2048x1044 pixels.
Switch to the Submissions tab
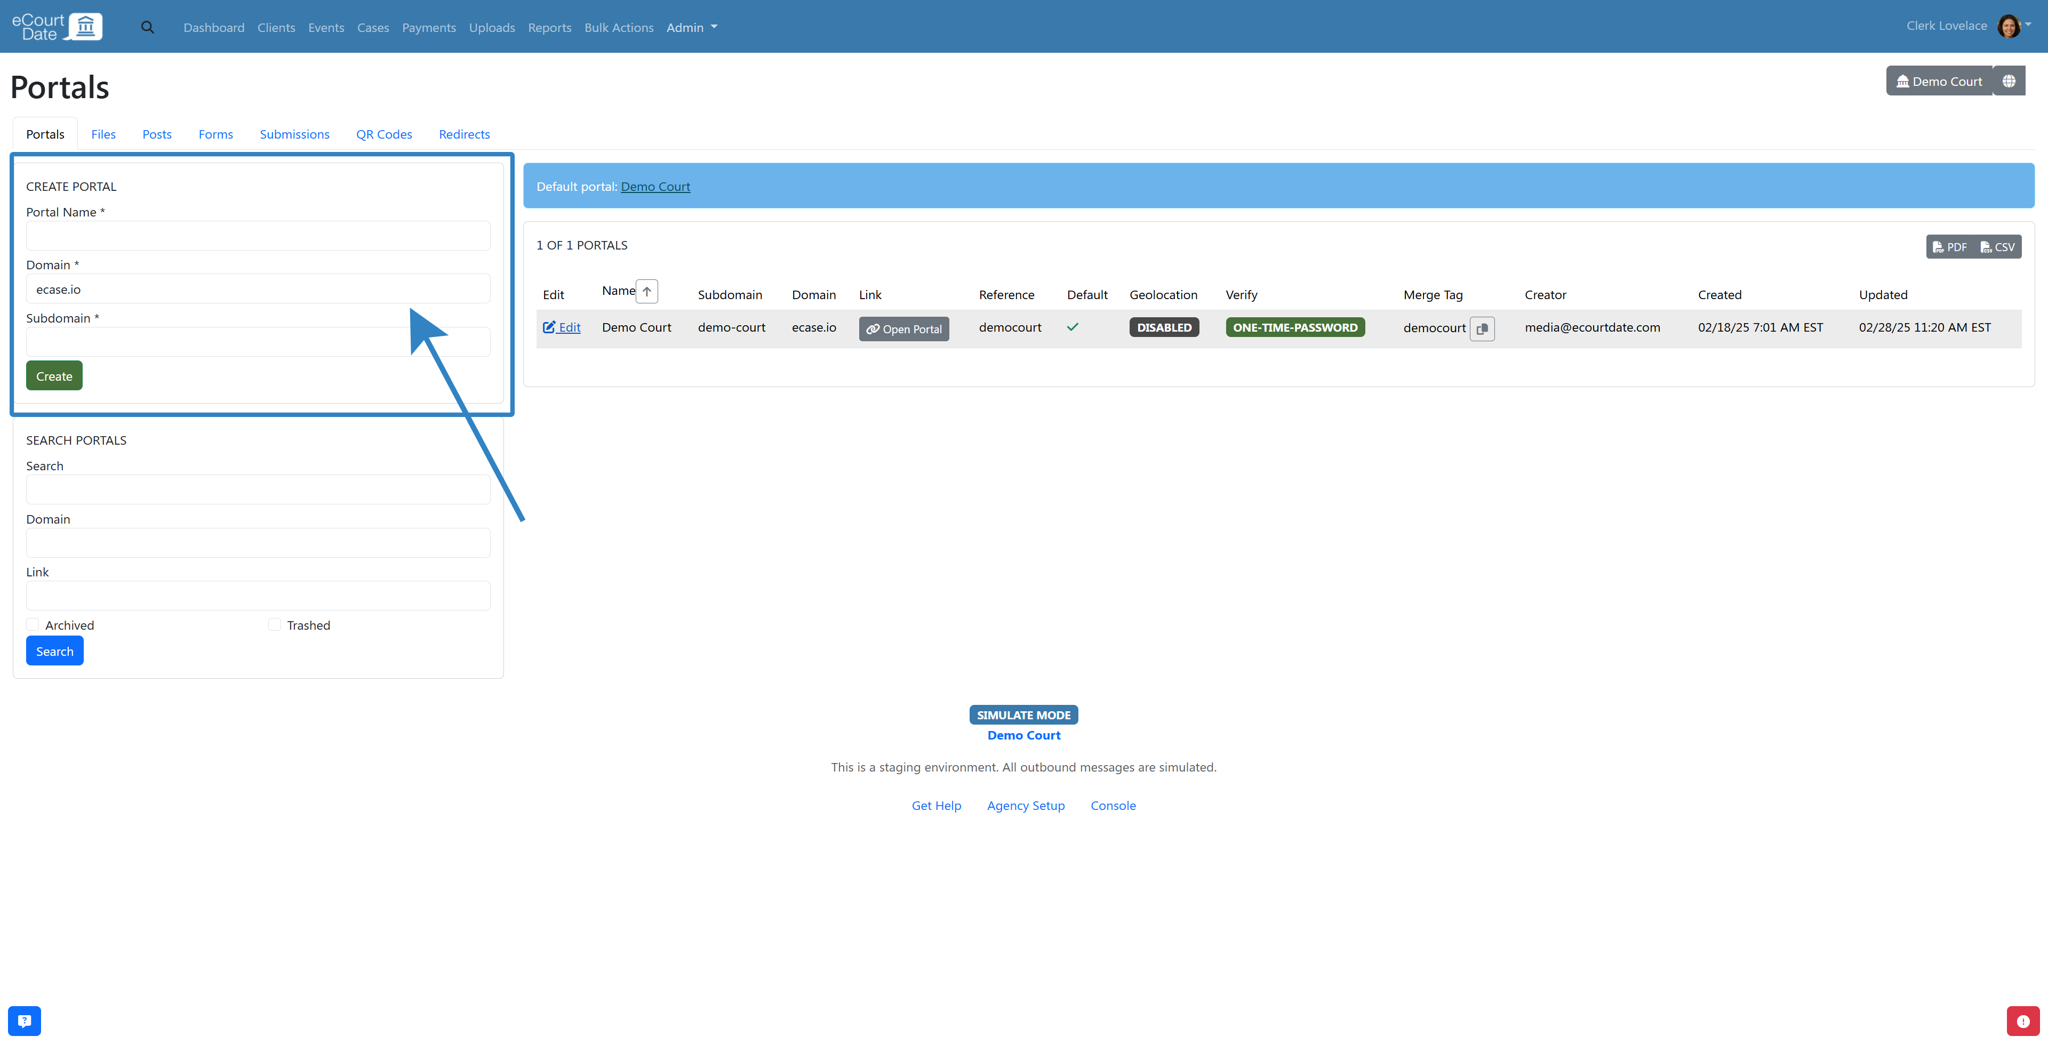coord(294,134)
